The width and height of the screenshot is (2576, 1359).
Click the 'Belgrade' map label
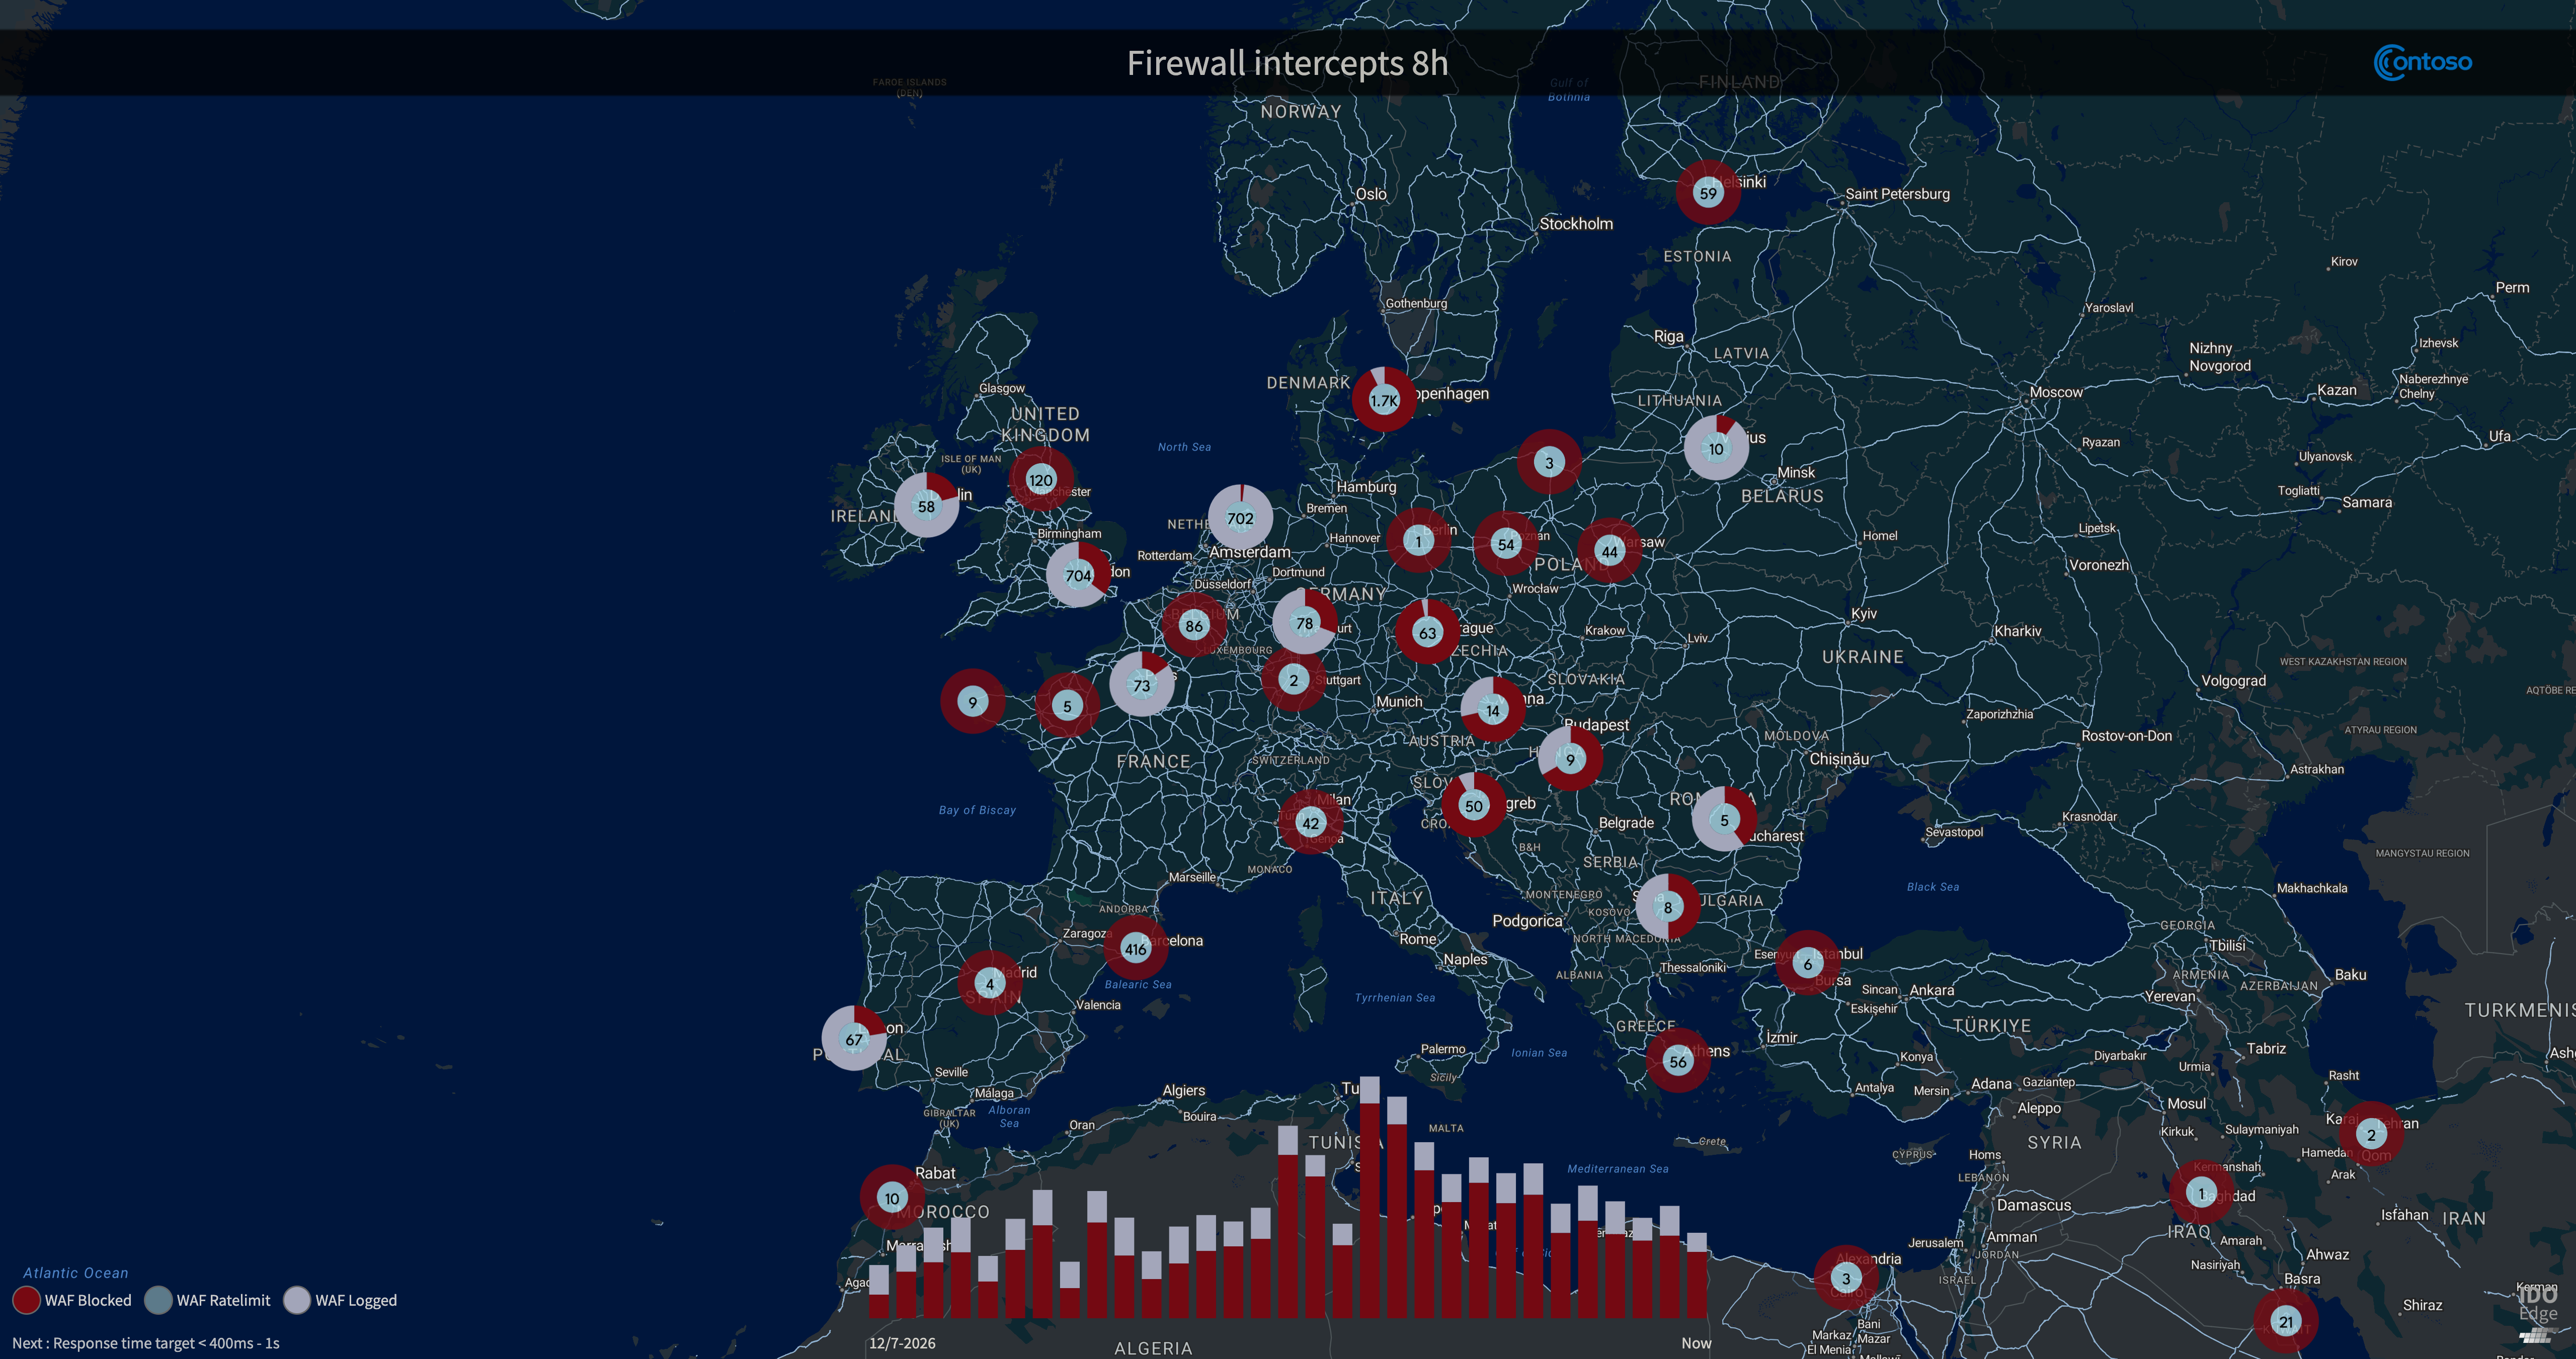1626,823
